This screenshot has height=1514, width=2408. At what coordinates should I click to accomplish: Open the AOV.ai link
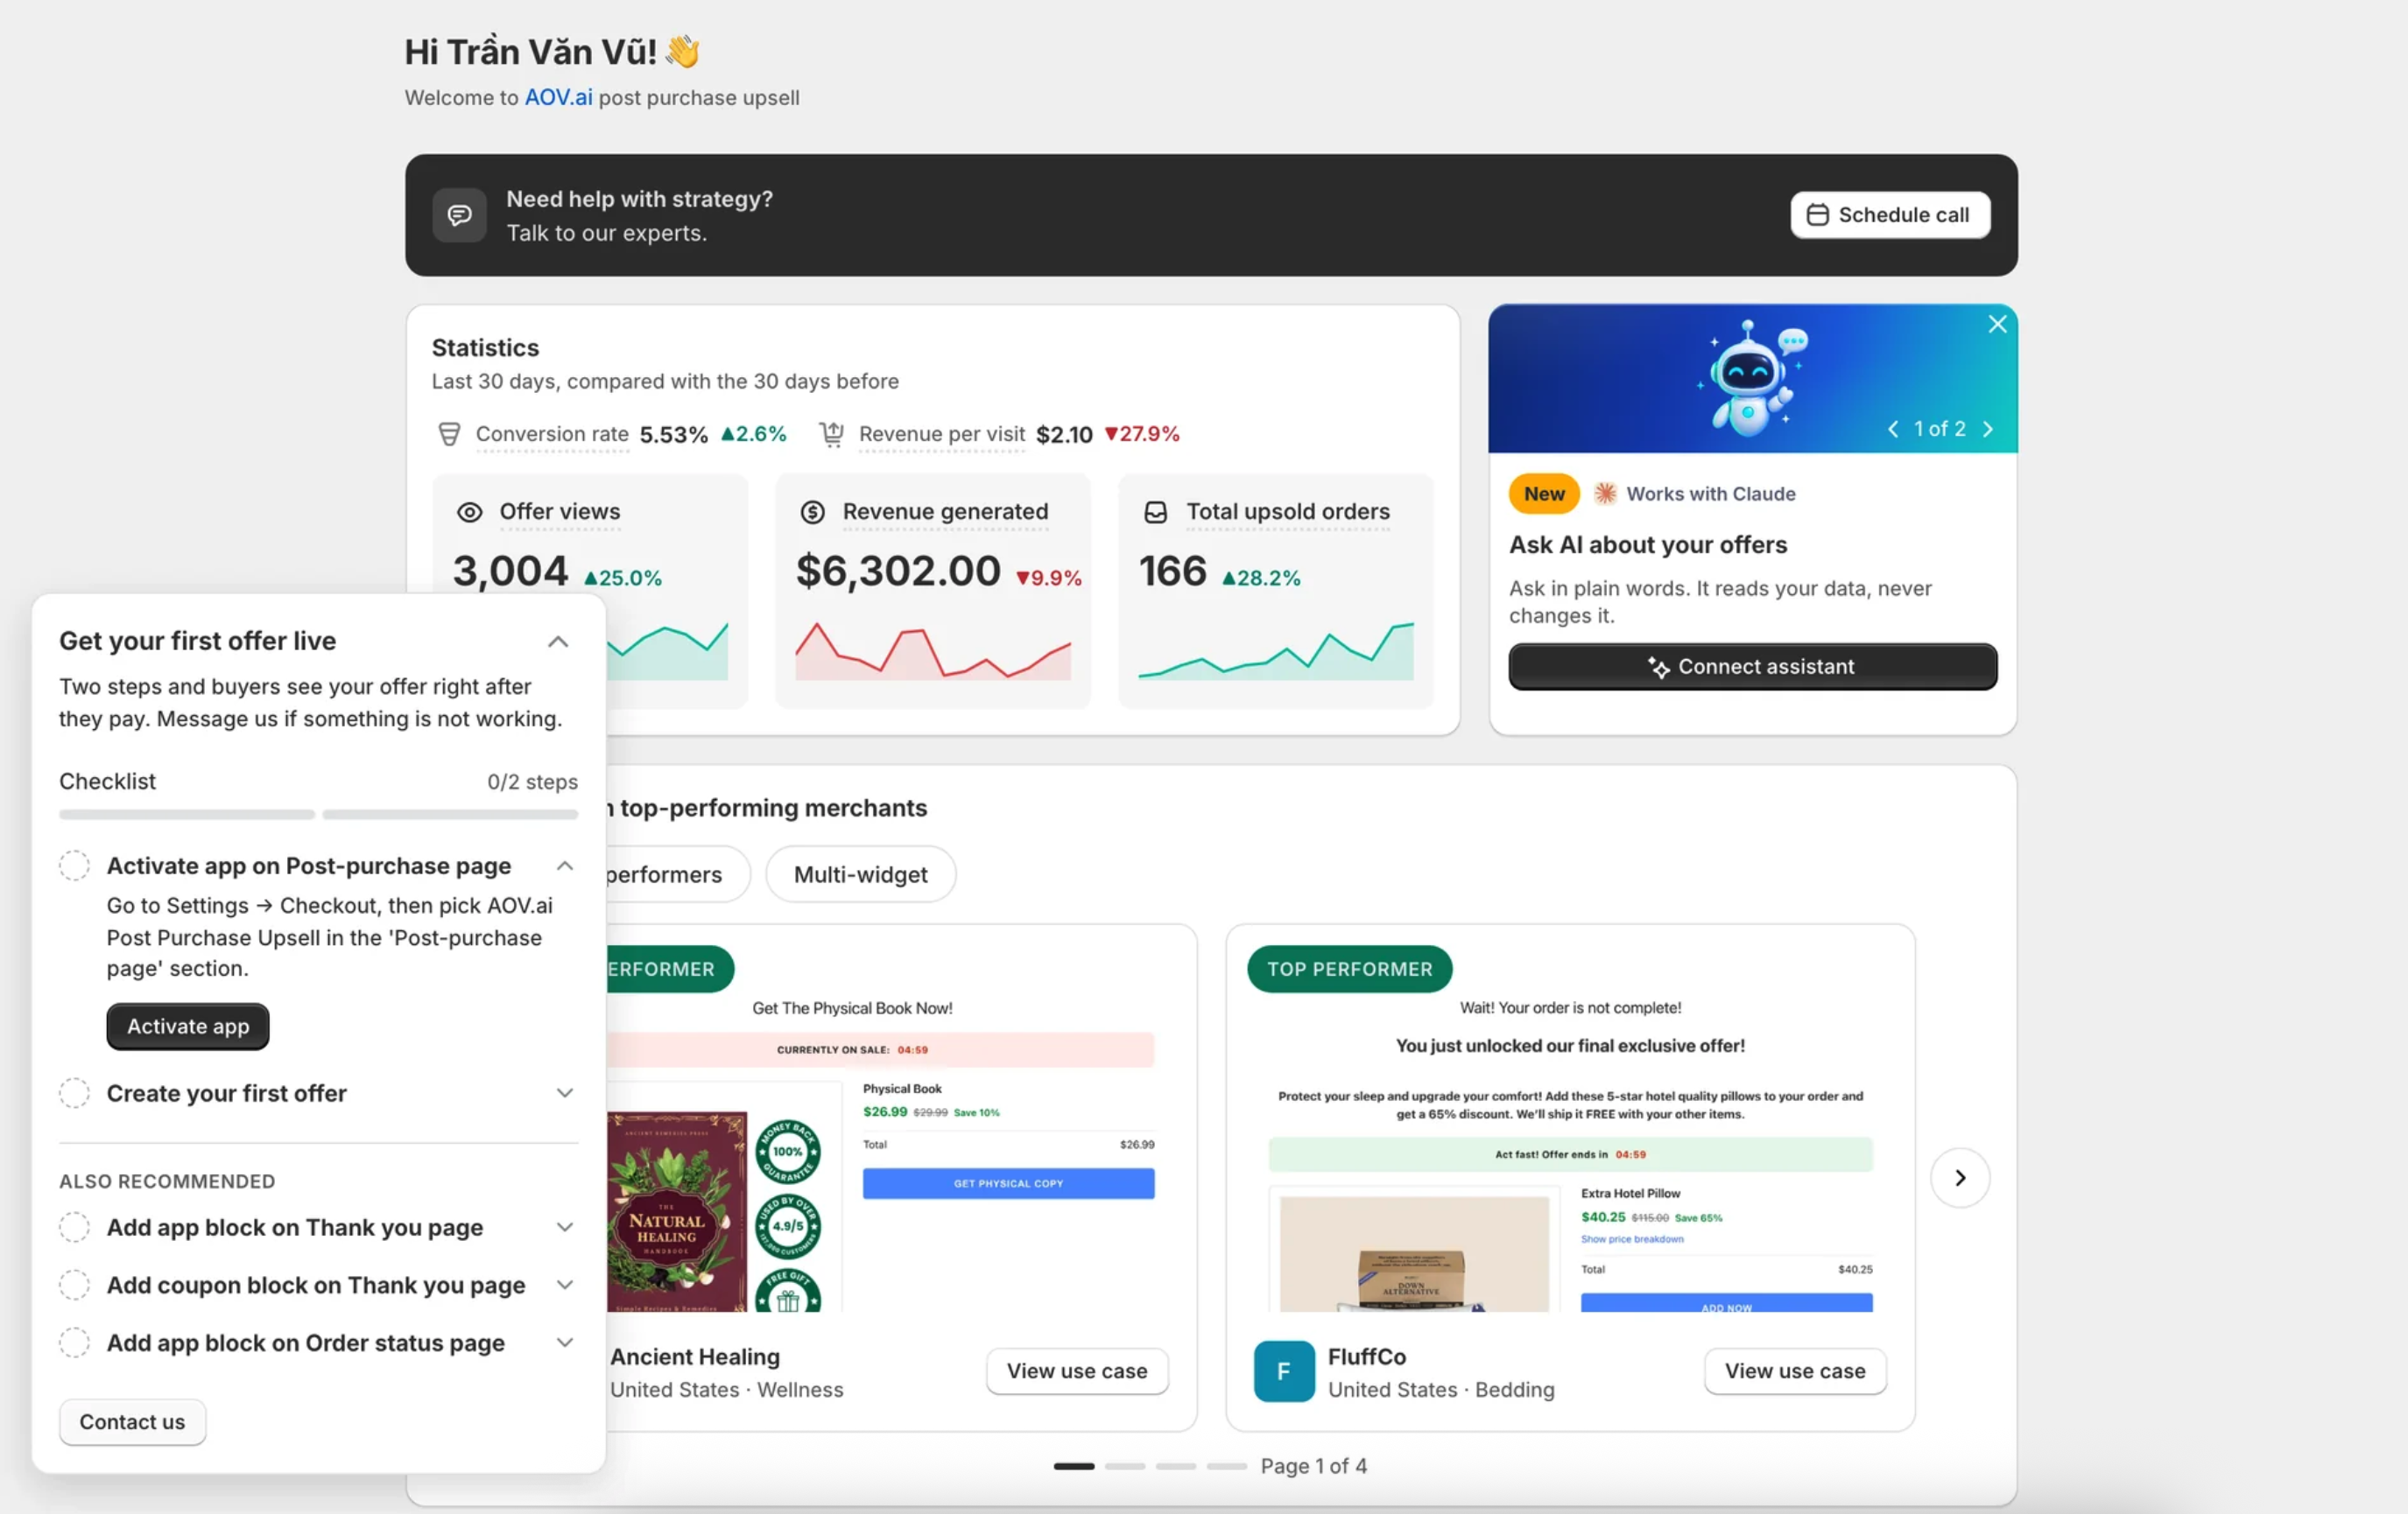point(558,98)
